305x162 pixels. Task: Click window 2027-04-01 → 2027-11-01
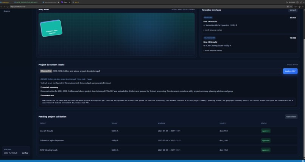point(169,131)
